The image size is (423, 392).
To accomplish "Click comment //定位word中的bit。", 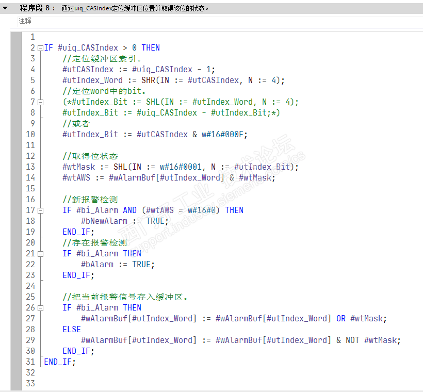I will 104,91.
